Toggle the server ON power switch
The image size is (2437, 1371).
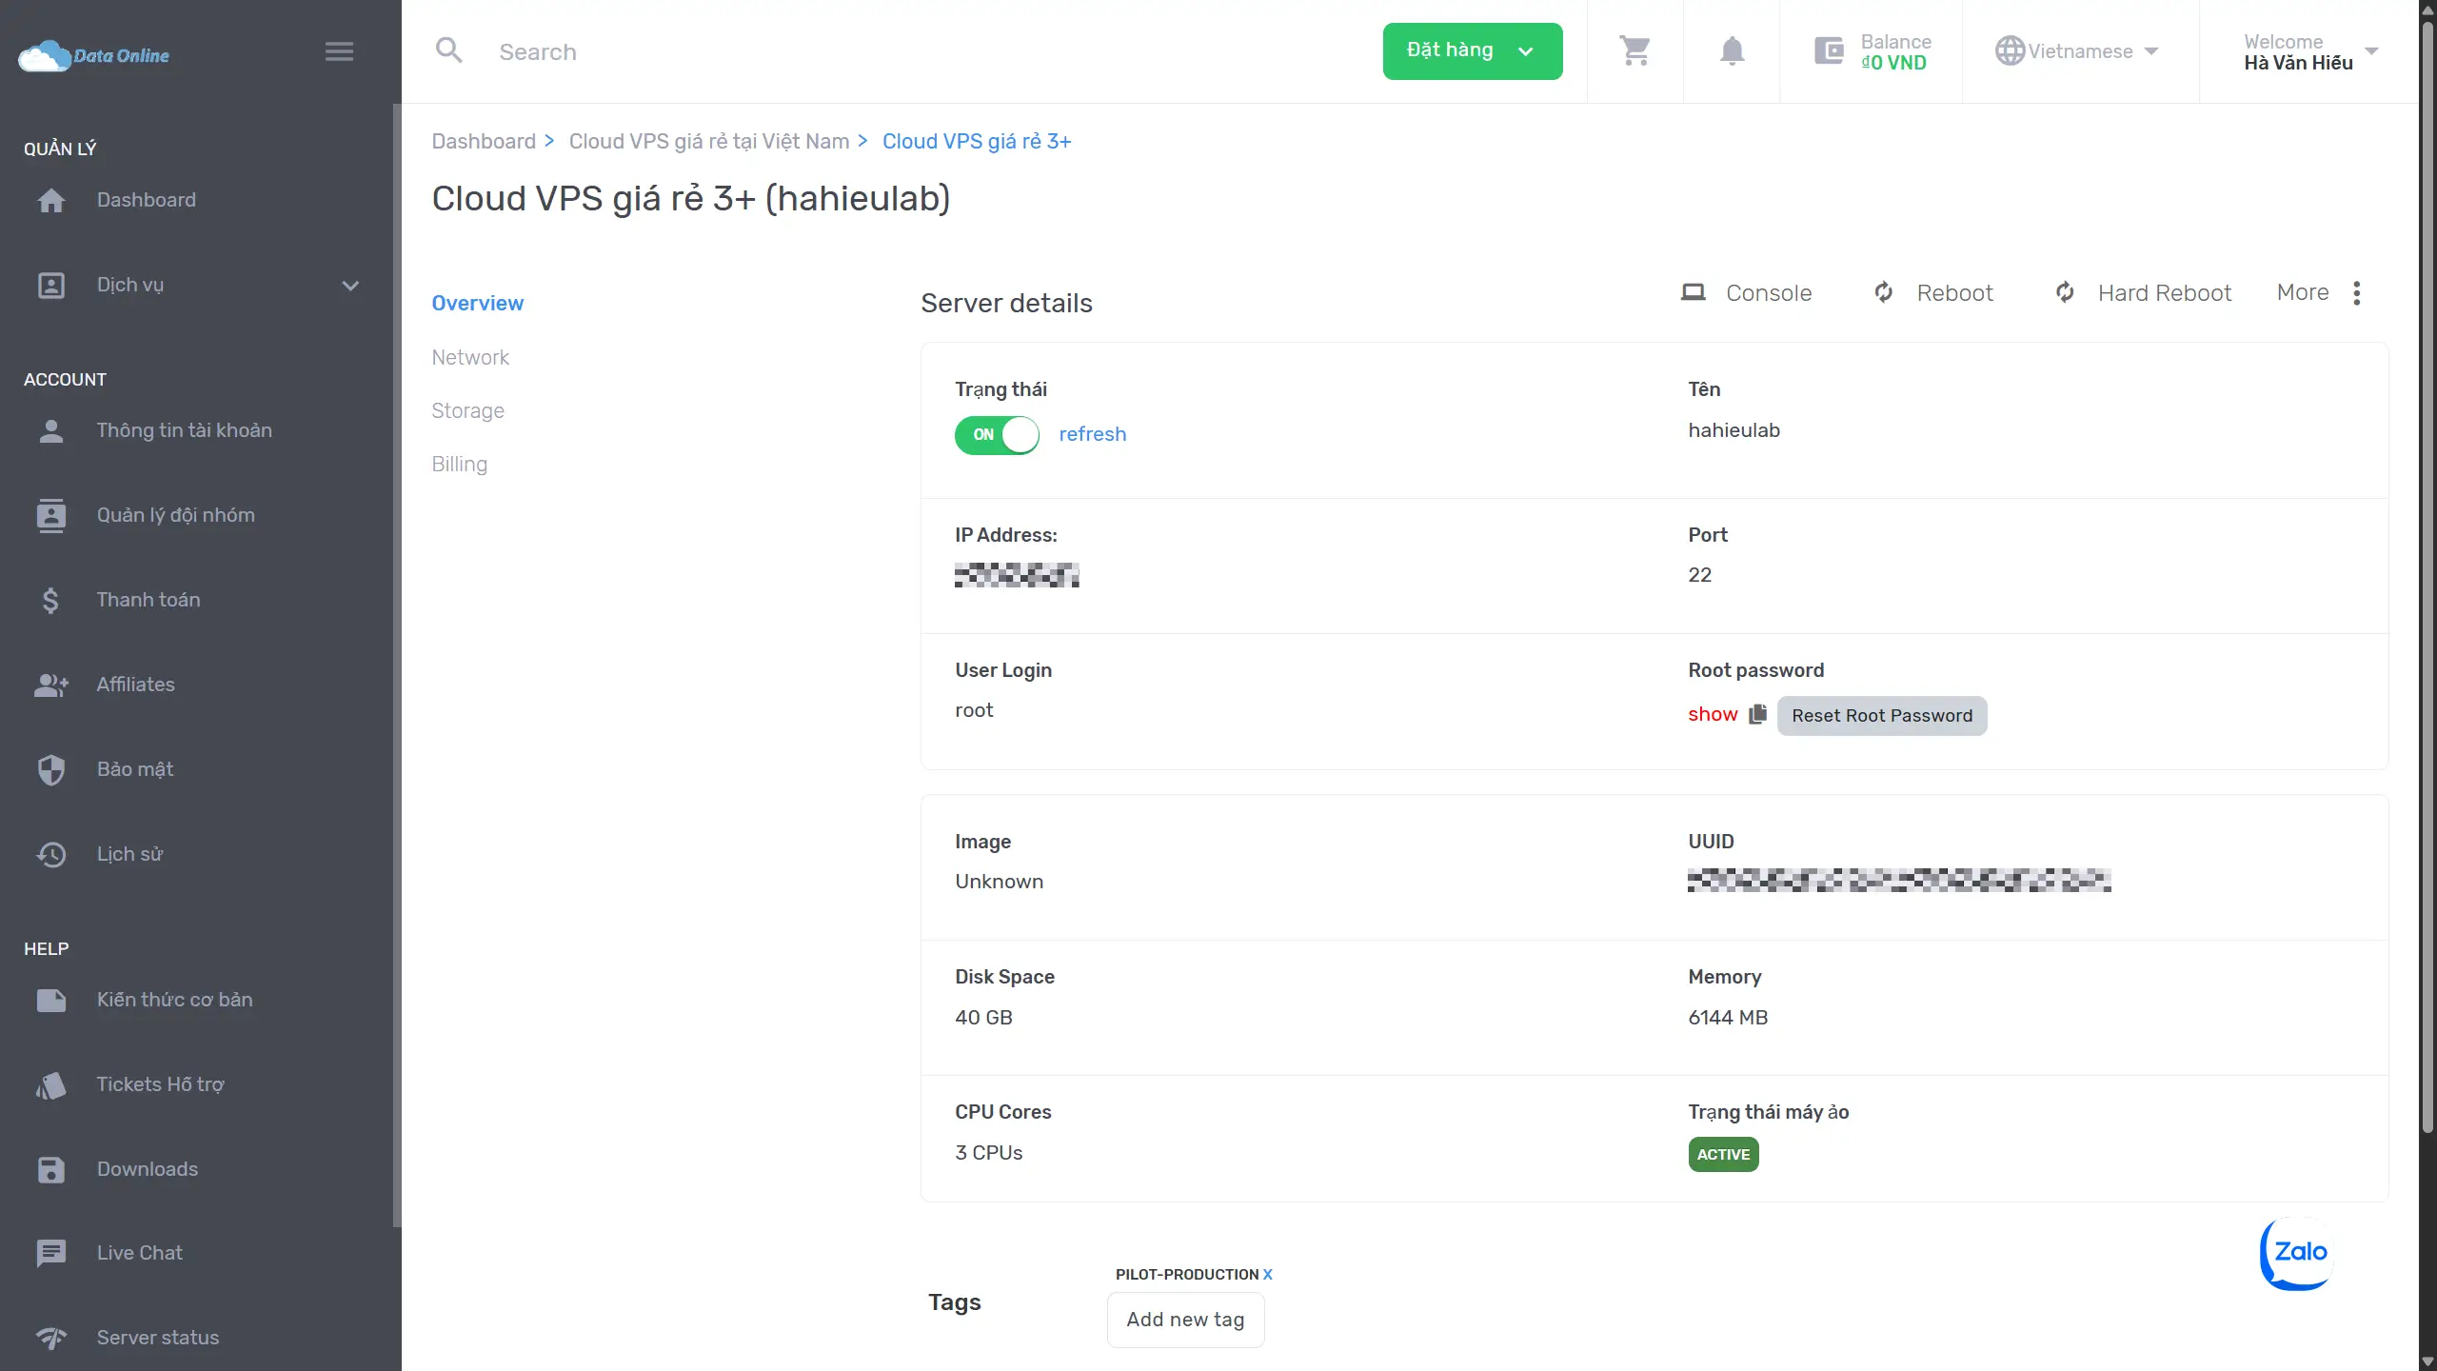tap(996, 435)
